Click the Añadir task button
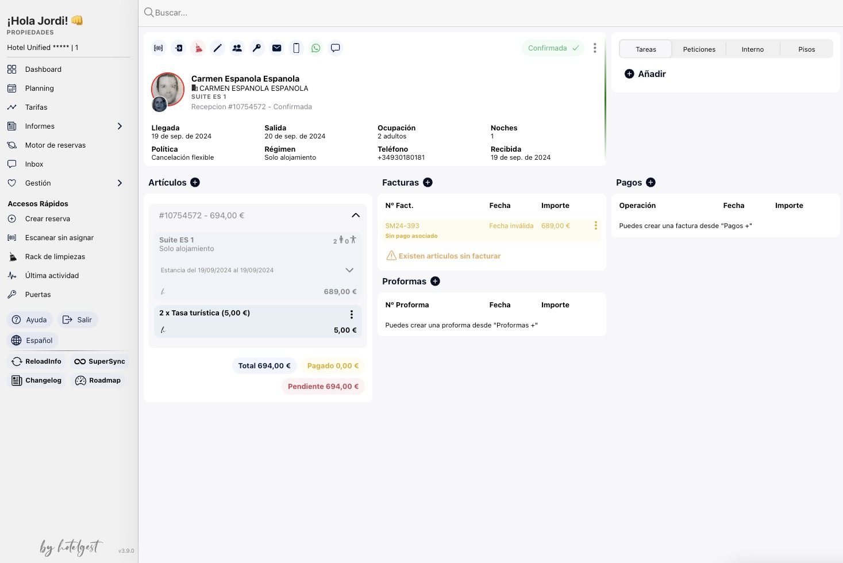 645,74
